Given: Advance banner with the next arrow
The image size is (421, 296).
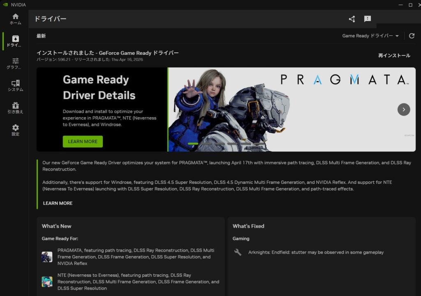Looking at the screenshot, I should click(x=404, y=109).
